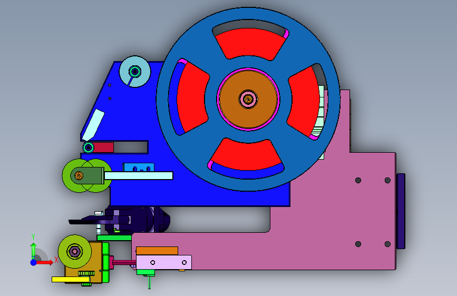Pick the center screw of the reel hub
The image size is (457, 296).
coord(248,100)
